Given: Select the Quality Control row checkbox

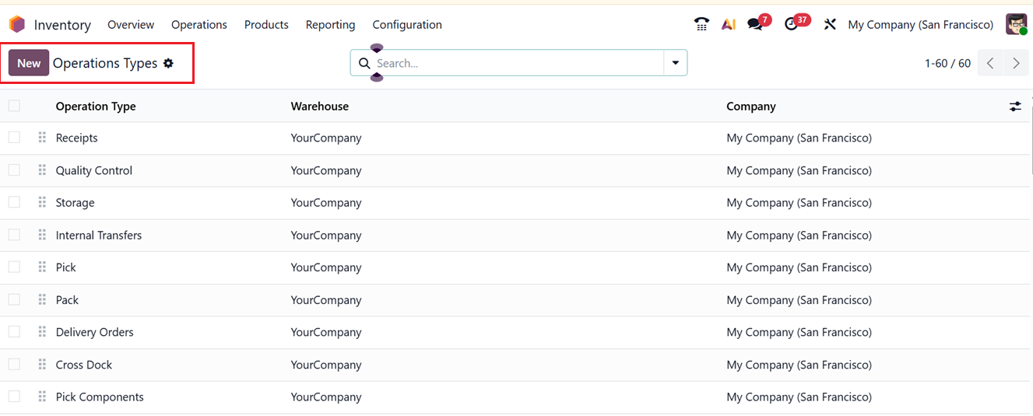Looking at the screenshot, I should point(14,170).
